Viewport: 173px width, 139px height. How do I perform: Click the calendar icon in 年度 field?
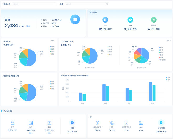click(107, 4)
